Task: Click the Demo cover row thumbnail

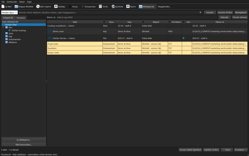Action: tap(49, 32)
